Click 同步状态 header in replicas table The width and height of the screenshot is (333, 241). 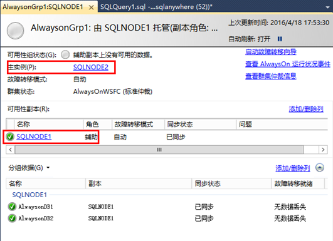point(201,124)
